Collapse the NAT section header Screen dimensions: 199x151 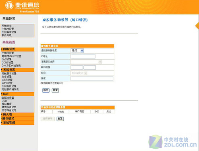pos(17,94)
